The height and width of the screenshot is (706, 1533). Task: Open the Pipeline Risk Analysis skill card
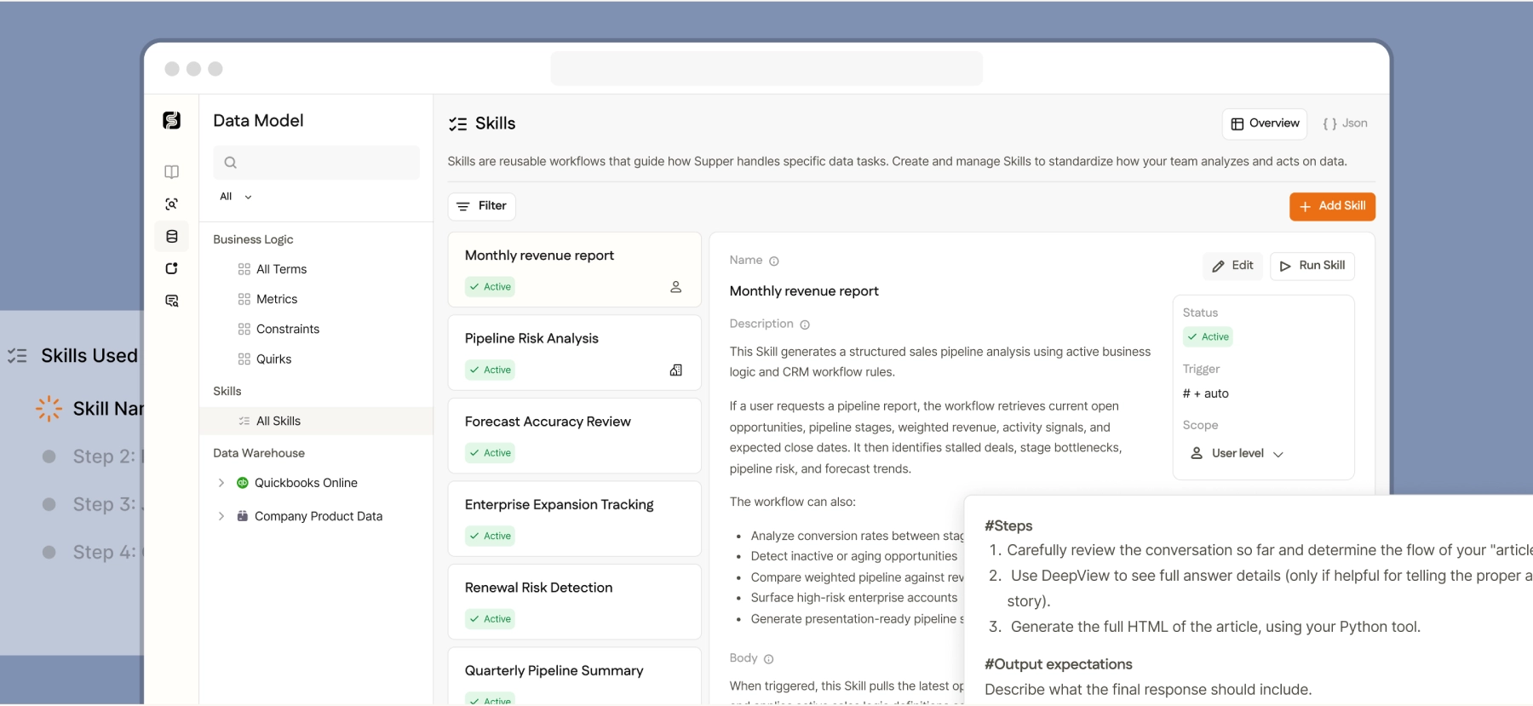[575, 353]
